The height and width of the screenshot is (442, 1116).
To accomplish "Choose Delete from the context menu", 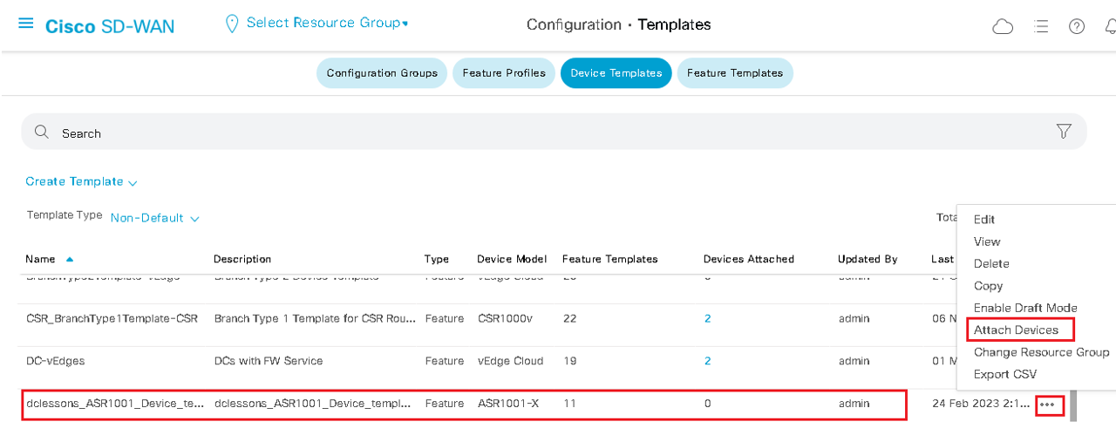I will click(x=991, y=263).
